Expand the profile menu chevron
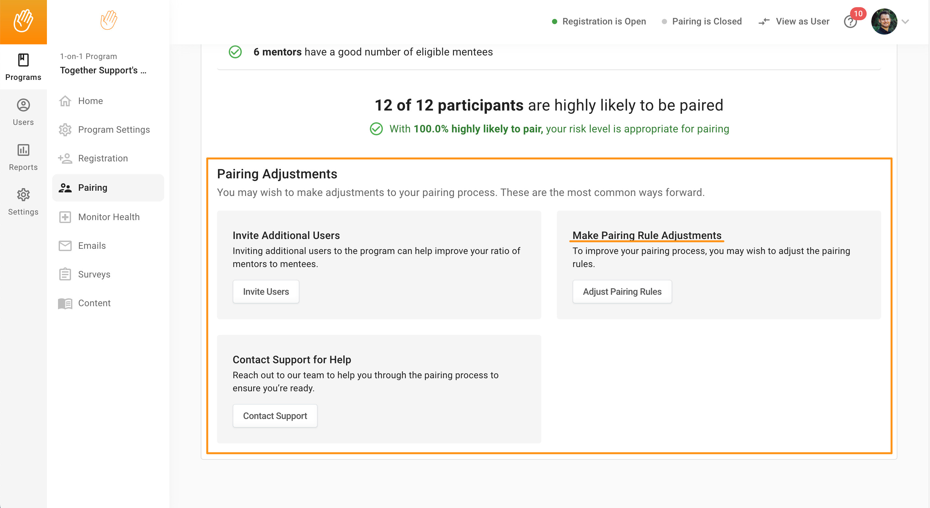 click(905, 22)
